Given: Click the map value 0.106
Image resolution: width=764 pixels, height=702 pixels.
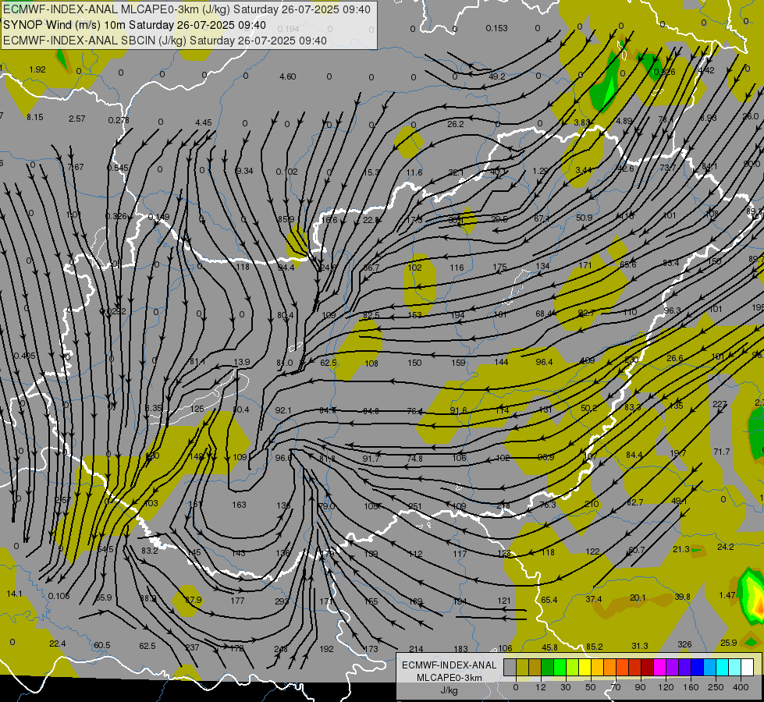Looking at the screenshot, I should 59,596.
